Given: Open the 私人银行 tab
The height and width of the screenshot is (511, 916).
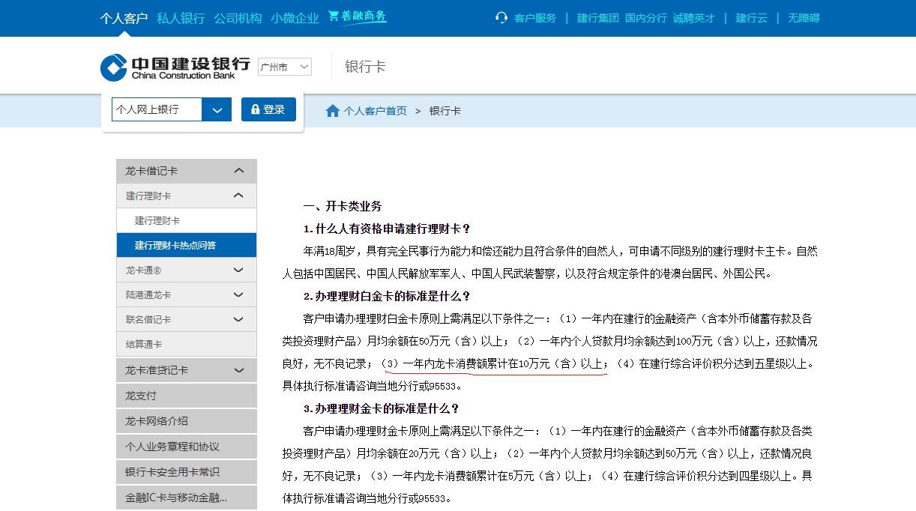Looking at the screenshot, I should pyautogui.click(x=181, y=18).
